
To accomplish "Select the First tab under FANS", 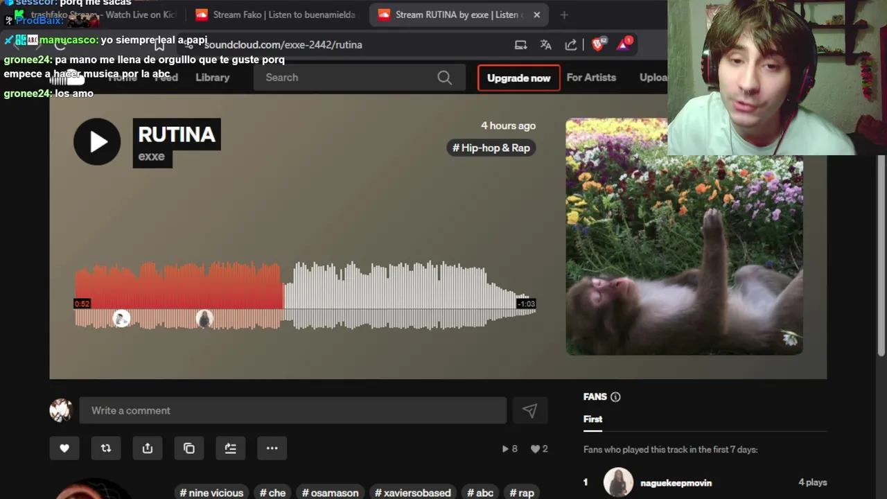I will pos(592,419).
